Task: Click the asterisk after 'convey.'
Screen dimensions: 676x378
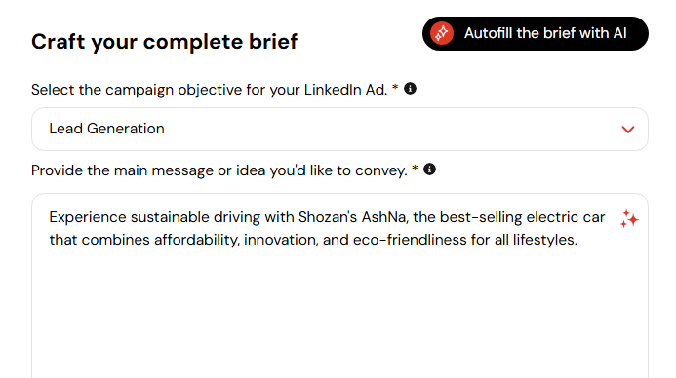Action: pyautogui.click(x=415, y=168)
